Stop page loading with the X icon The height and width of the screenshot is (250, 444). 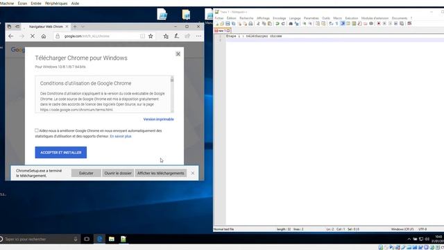click(33, 36)
